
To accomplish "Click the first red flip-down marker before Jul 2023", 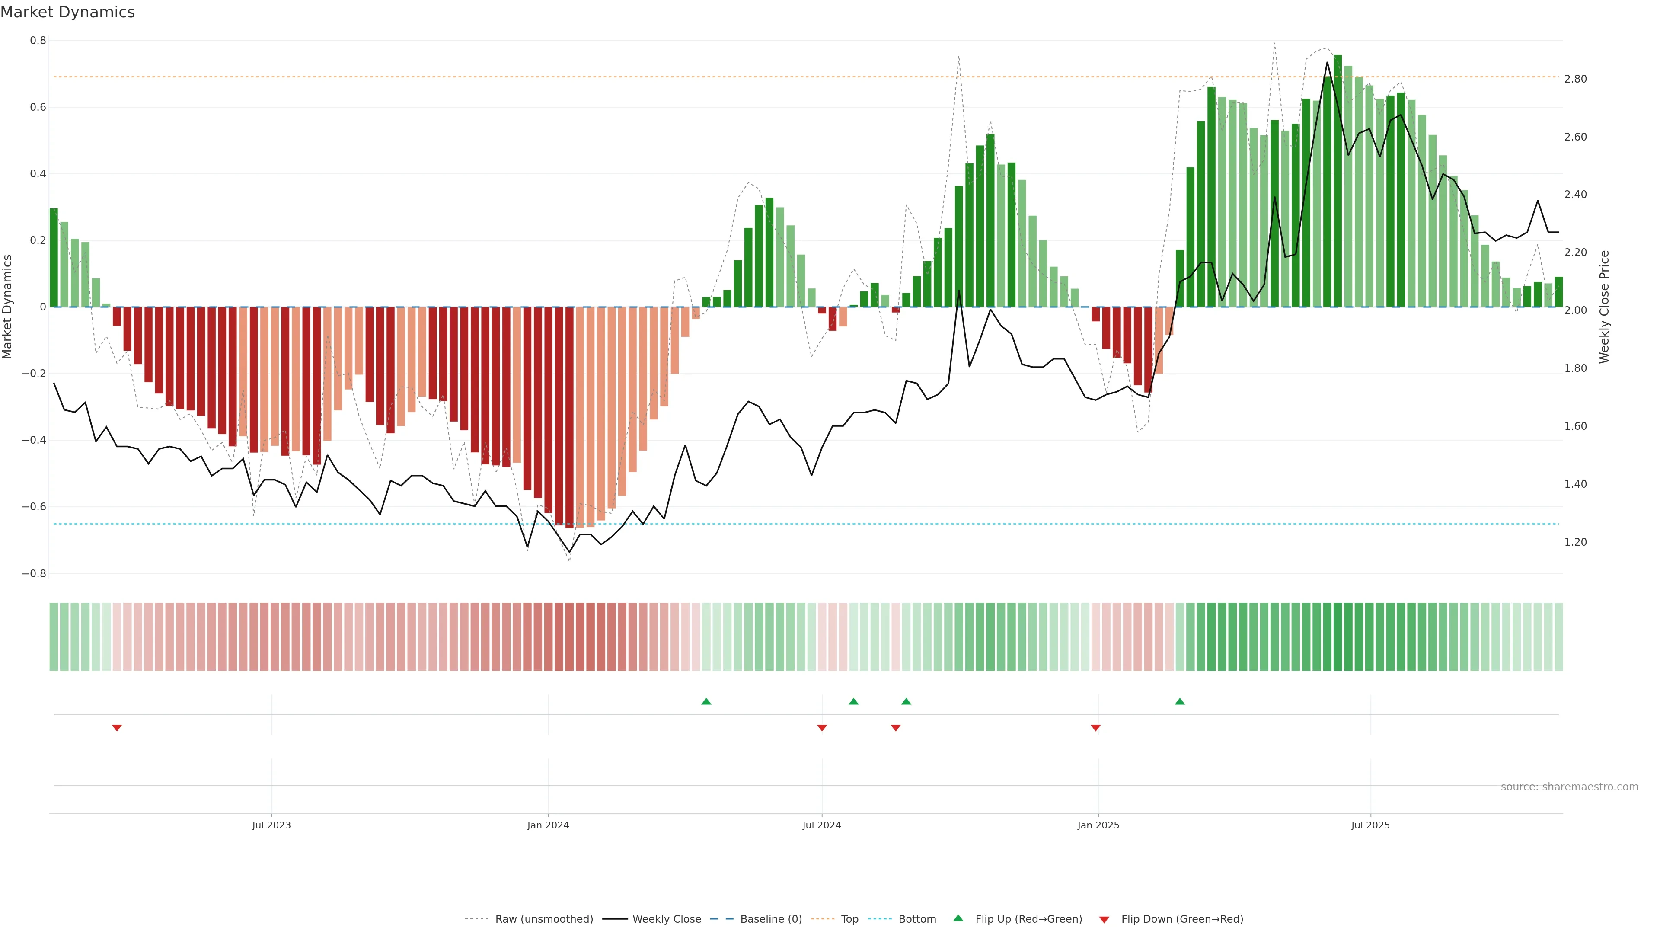I will tap(117, 728).
